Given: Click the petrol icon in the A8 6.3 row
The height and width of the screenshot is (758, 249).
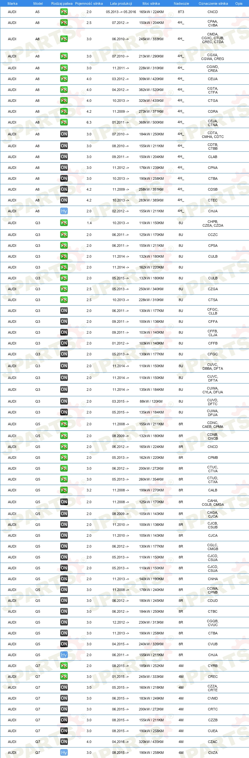Looking at the screenshot, I should (64, 122).
